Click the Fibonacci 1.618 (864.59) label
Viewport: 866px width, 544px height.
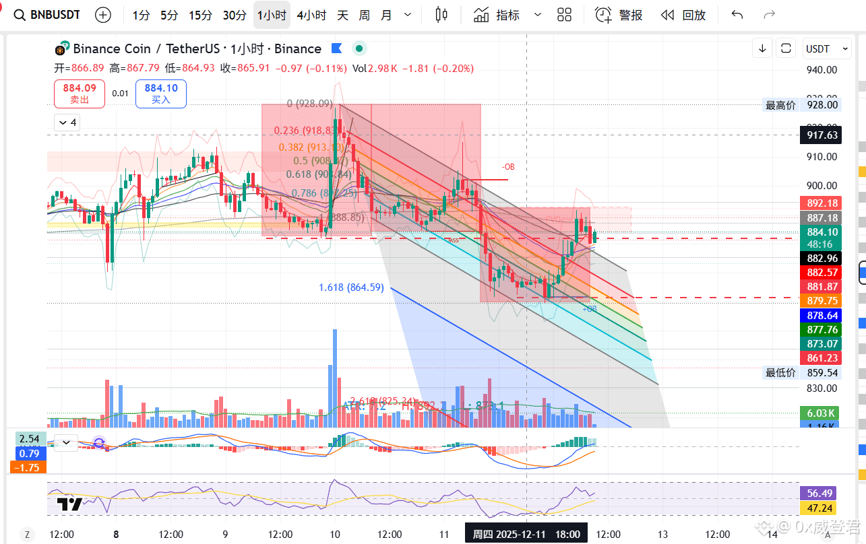tap(351, 287)
